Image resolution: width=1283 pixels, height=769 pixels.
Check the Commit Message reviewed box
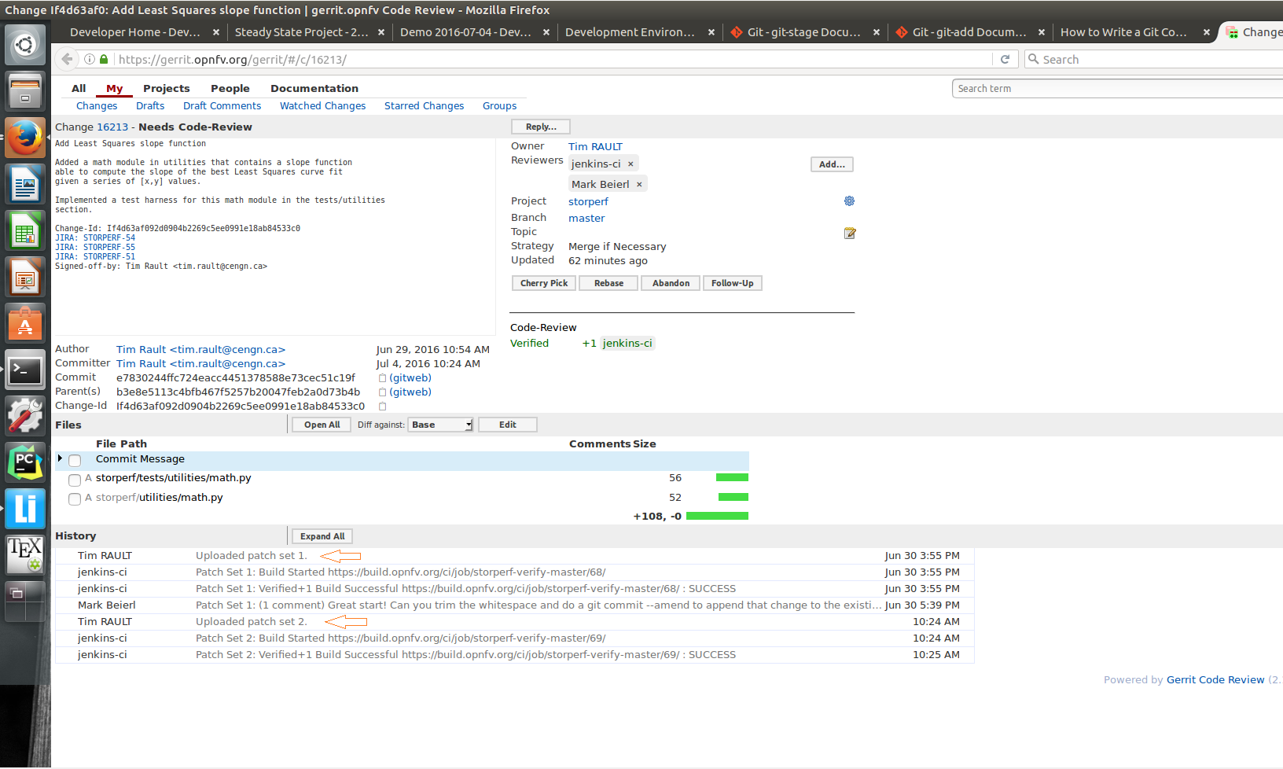point(75,461)
